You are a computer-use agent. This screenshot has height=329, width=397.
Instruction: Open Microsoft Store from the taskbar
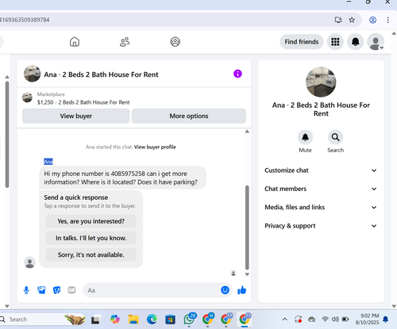(170, 319)
